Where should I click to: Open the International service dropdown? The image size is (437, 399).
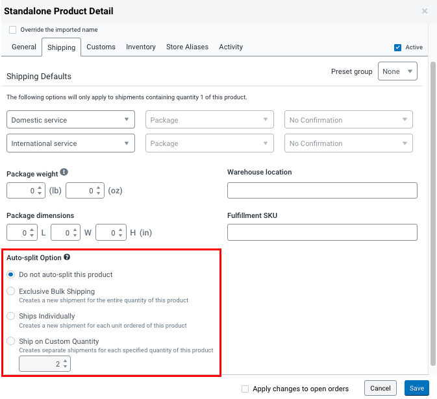click(71, 143)
